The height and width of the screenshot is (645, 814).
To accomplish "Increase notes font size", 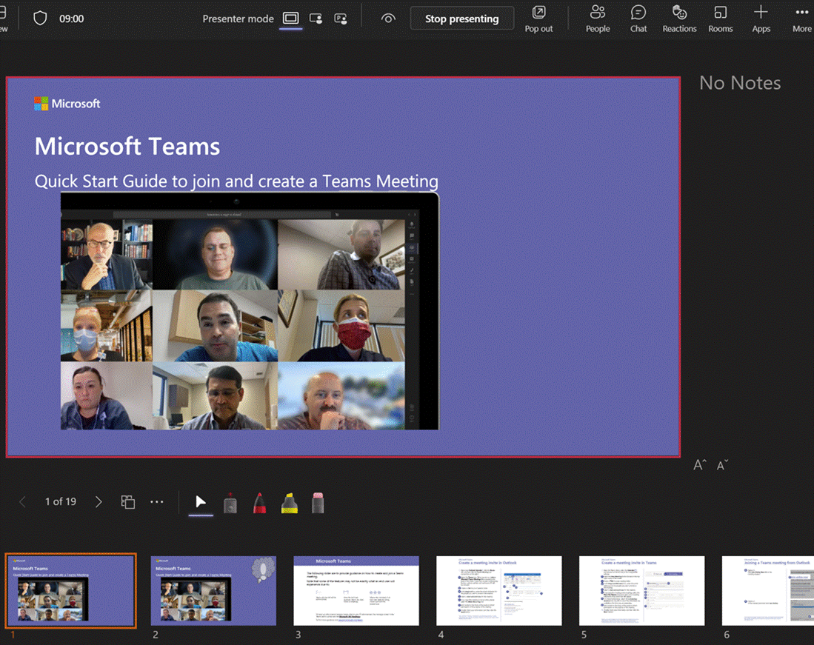I will click(x=700, y=465).
